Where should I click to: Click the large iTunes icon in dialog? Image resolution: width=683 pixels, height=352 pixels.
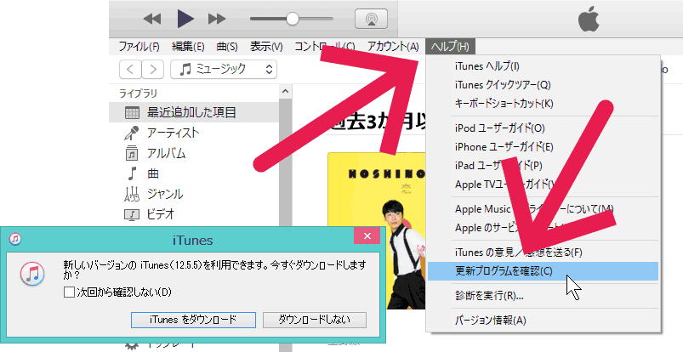(32, 275)
